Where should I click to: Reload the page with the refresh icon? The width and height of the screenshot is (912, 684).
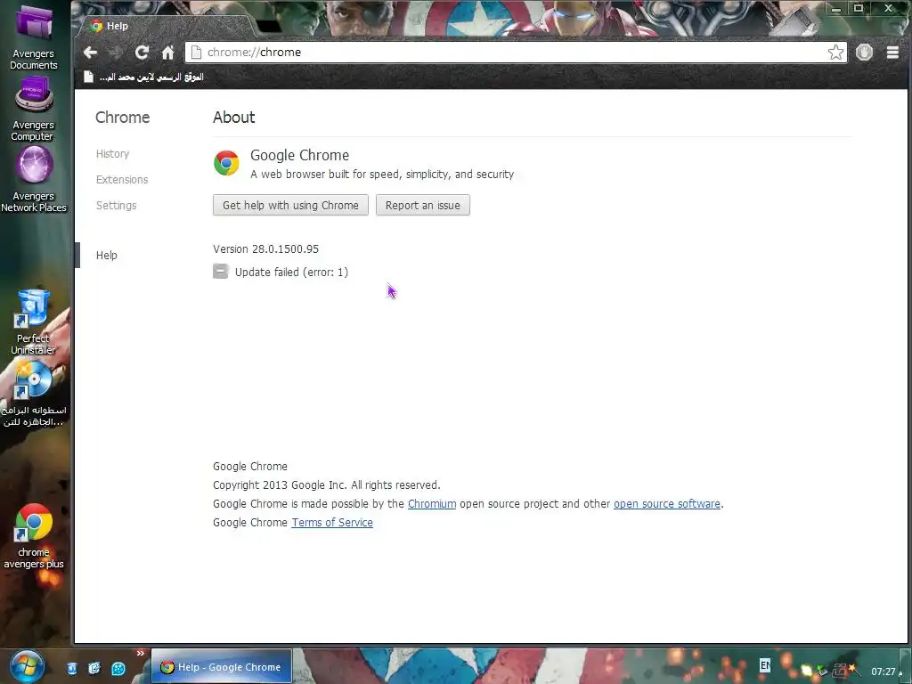(142, 53)
